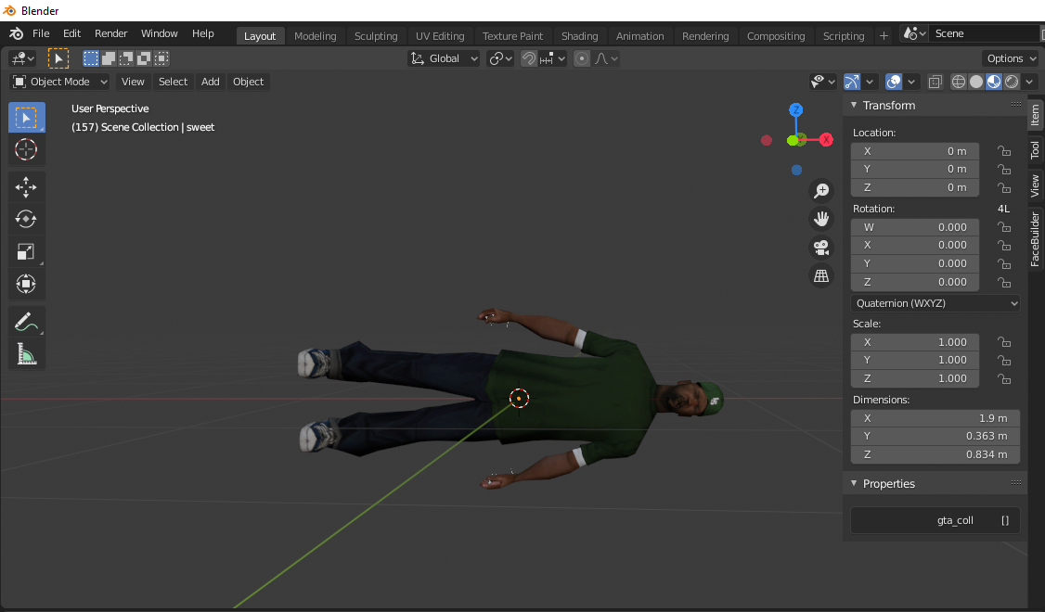Add a new workspace with plus icon
1045x612 pixels.
(x=884, y=36)
